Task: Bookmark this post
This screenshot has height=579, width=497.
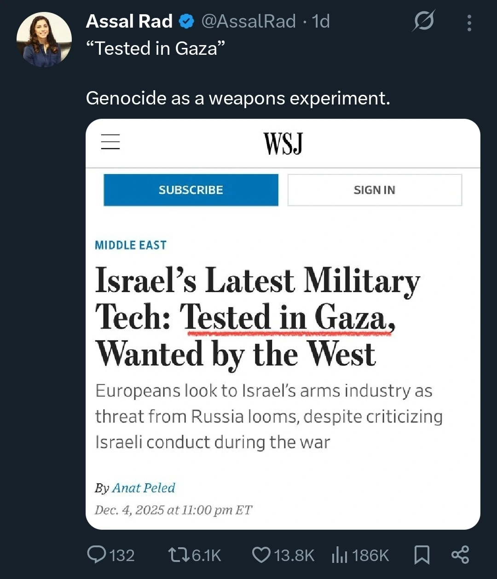Action: click(x=422, y=555)
